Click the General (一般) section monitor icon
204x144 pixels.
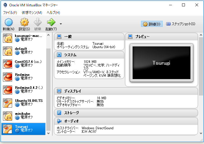click(59, 37)
